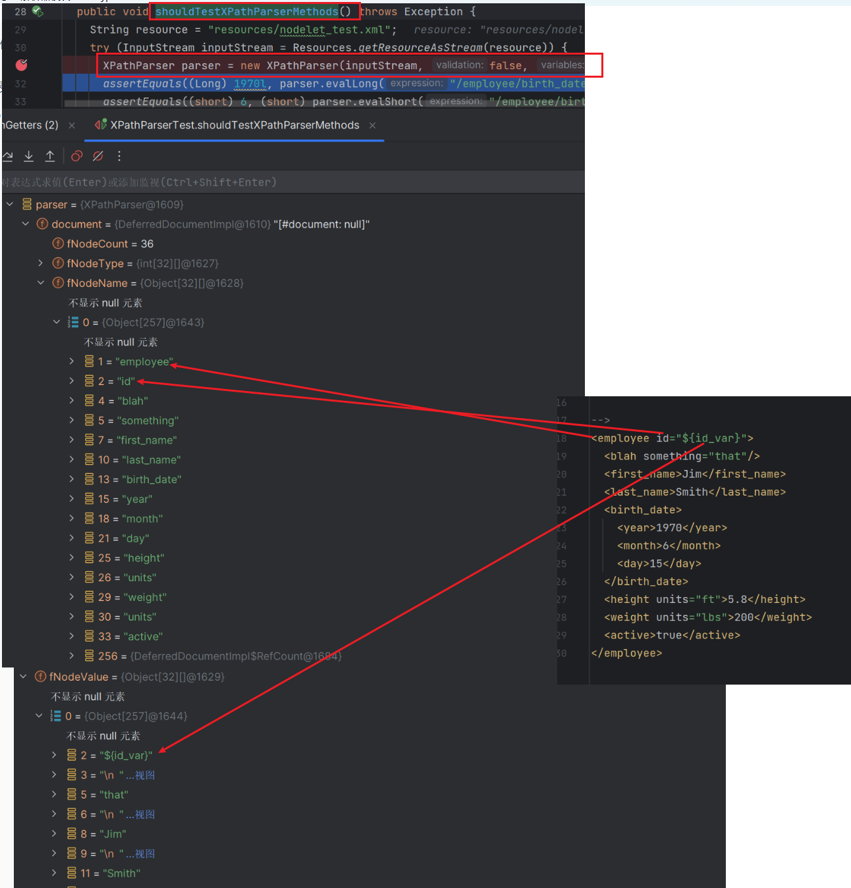Collapse the document field node
This screenshot has height=888, width=851.
[x=26, y=224]
